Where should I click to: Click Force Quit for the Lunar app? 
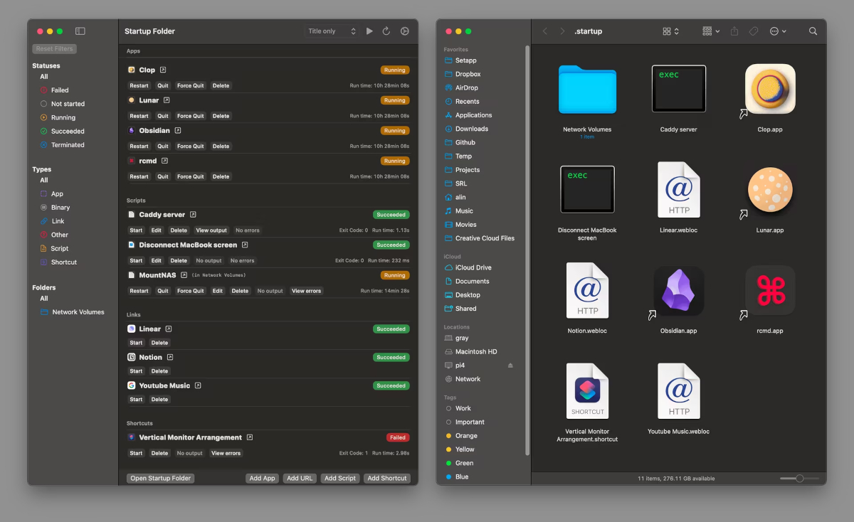[190, 116]
